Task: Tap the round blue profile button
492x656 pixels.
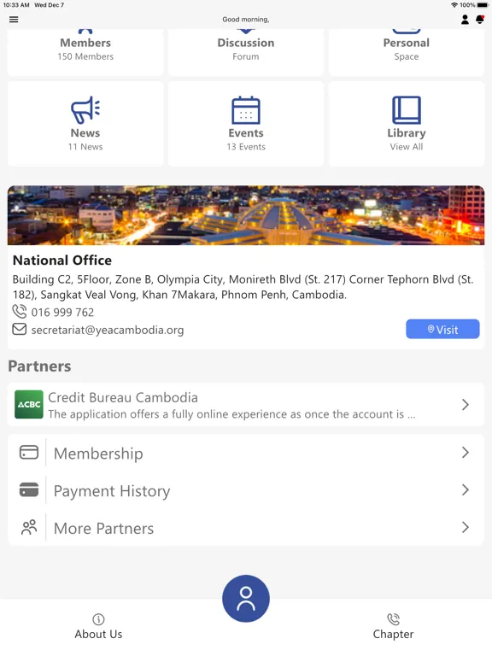Action: (246, 599)
